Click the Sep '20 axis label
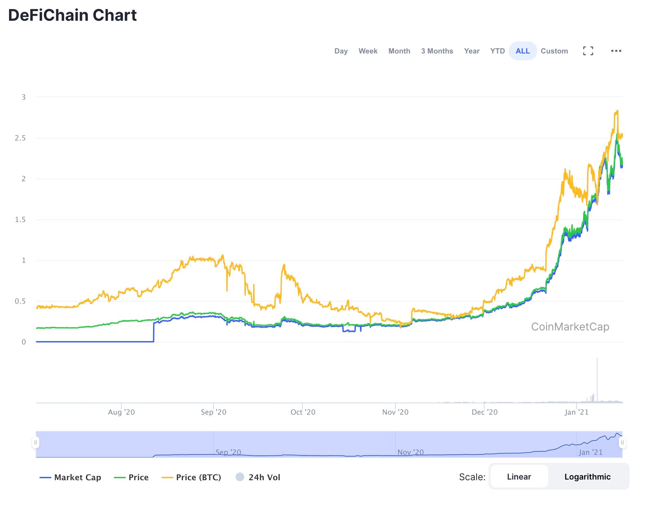Image resolution: width=647 pixels, height=515 pixels. (x=214, y=412)
